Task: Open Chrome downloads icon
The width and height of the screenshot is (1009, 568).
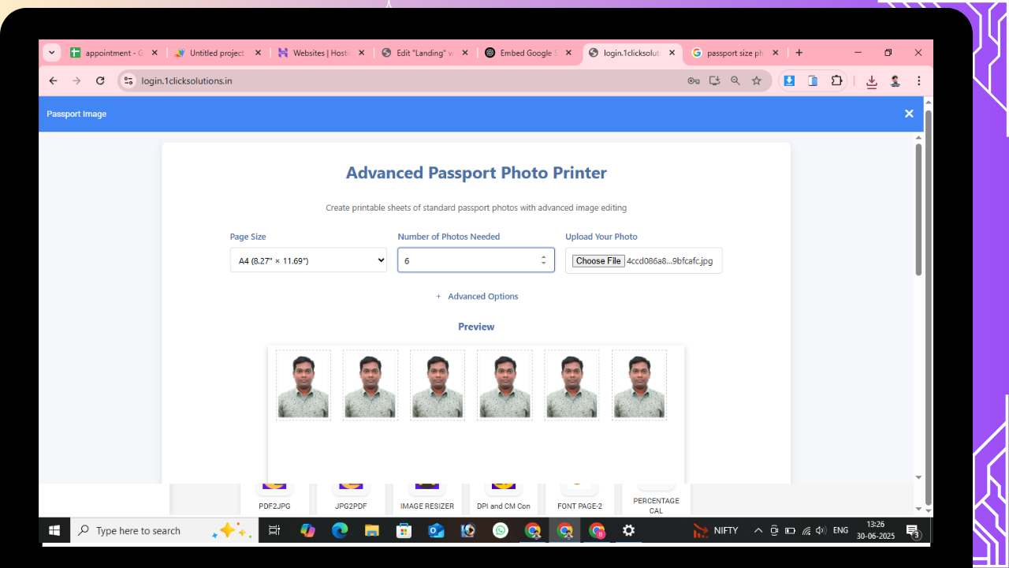Action: (x=871, y=81)
